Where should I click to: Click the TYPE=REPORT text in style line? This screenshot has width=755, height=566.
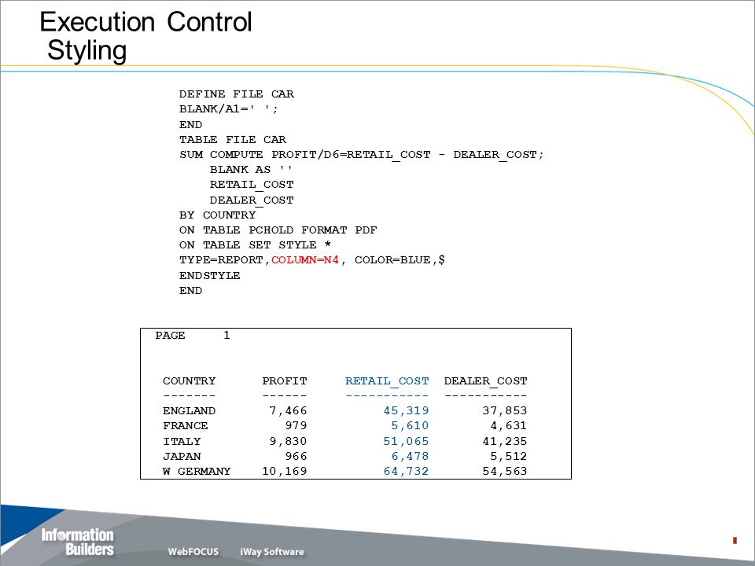(x=221, y=260)
